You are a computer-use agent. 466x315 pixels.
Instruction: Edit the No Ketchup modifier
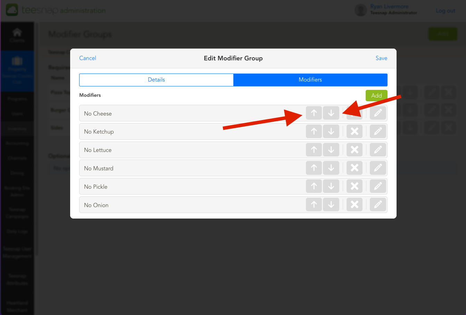tap(378, 131)
